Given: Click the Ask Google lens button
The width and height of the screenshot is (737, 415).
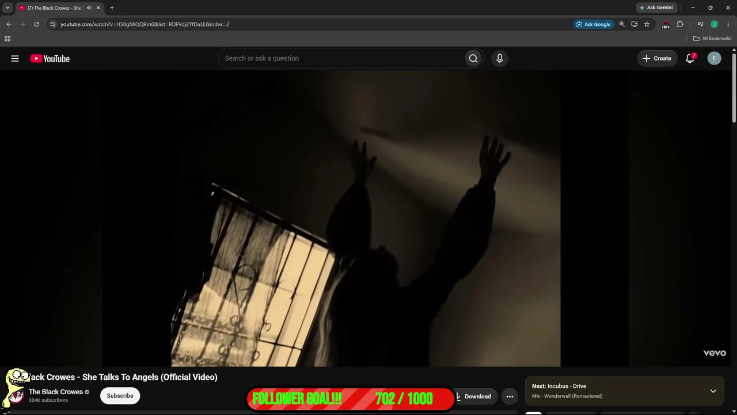Looking at the screenshot, I should coord(593,24).
